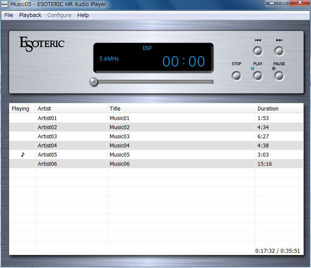
Task: Click the middle of the seek bar
Action: 153,82
